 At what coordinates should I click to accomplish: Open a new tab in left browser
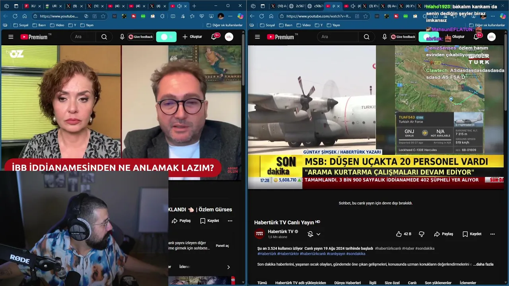coord(194,6)
